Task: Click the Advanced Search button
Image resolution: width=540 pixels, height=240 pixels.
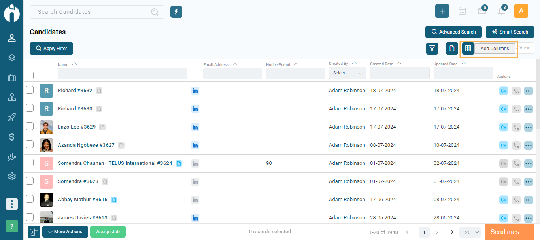Action: click(453, 32)
